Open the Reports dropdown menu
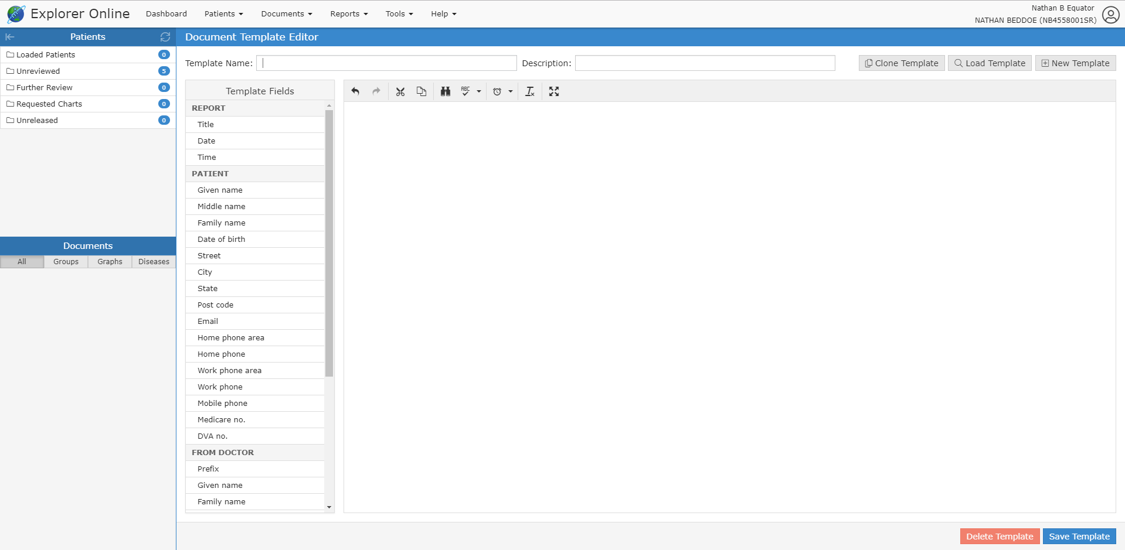 (x=349, y=14)
